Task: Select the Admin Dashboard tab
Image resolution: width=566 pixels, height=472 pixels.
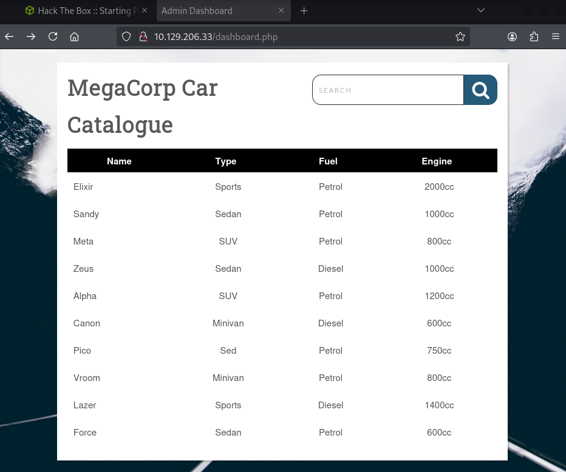Action: tap(223, 11)
